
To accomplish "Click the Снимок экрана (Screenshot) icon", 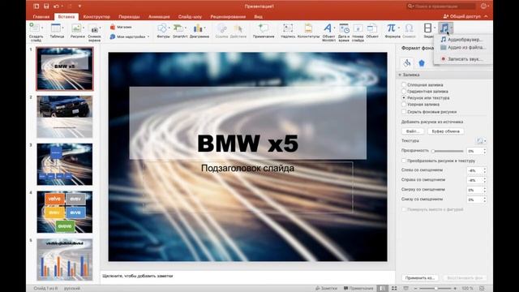I will pyautogui.click(x=94, y=29).
